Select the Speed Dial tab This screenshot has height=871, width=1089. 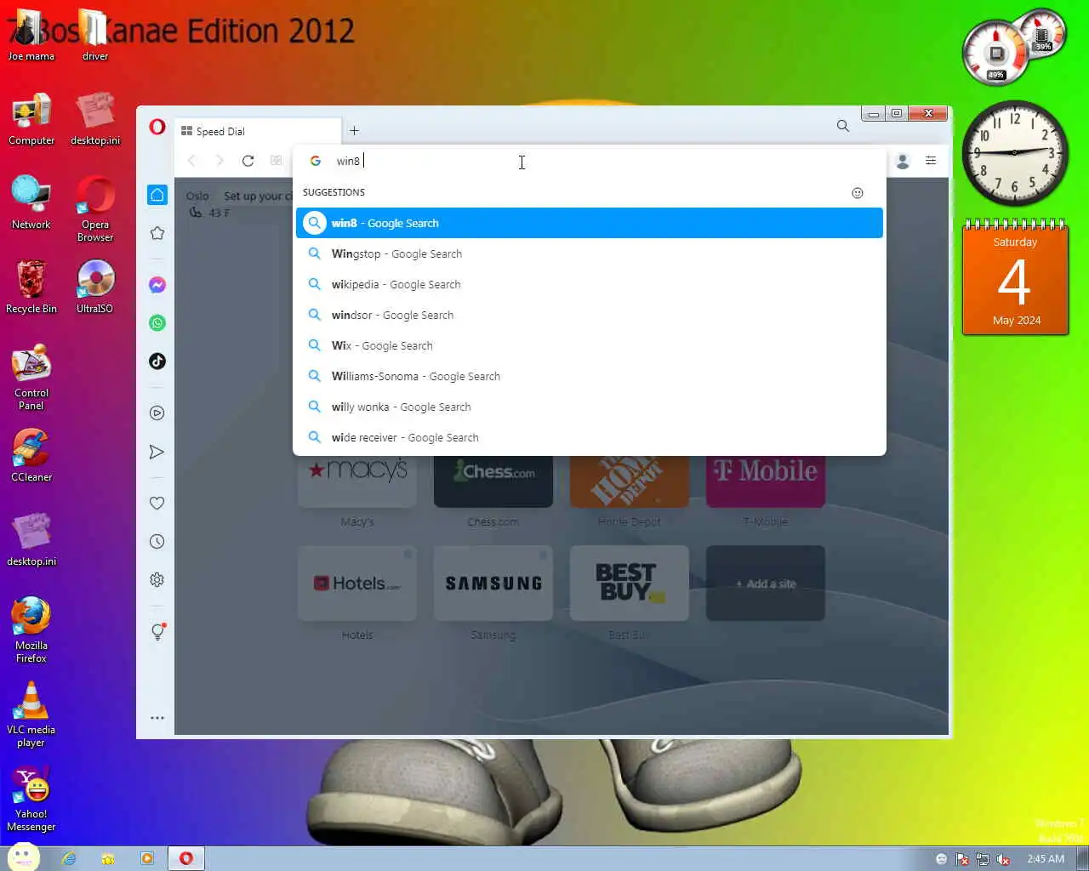[x=257, y=131]
